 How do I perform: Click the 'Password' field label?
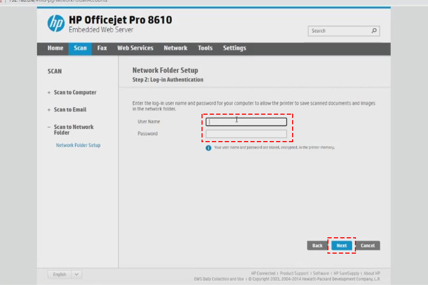pos(148,134)
